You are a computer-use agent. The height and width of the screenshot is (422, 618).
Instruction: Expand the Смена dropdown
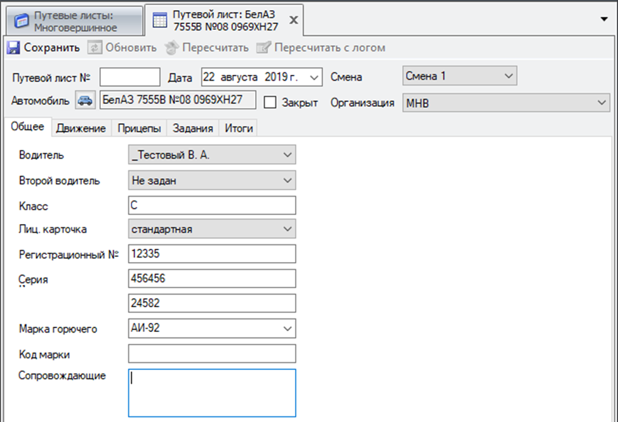tap(508, 76)
